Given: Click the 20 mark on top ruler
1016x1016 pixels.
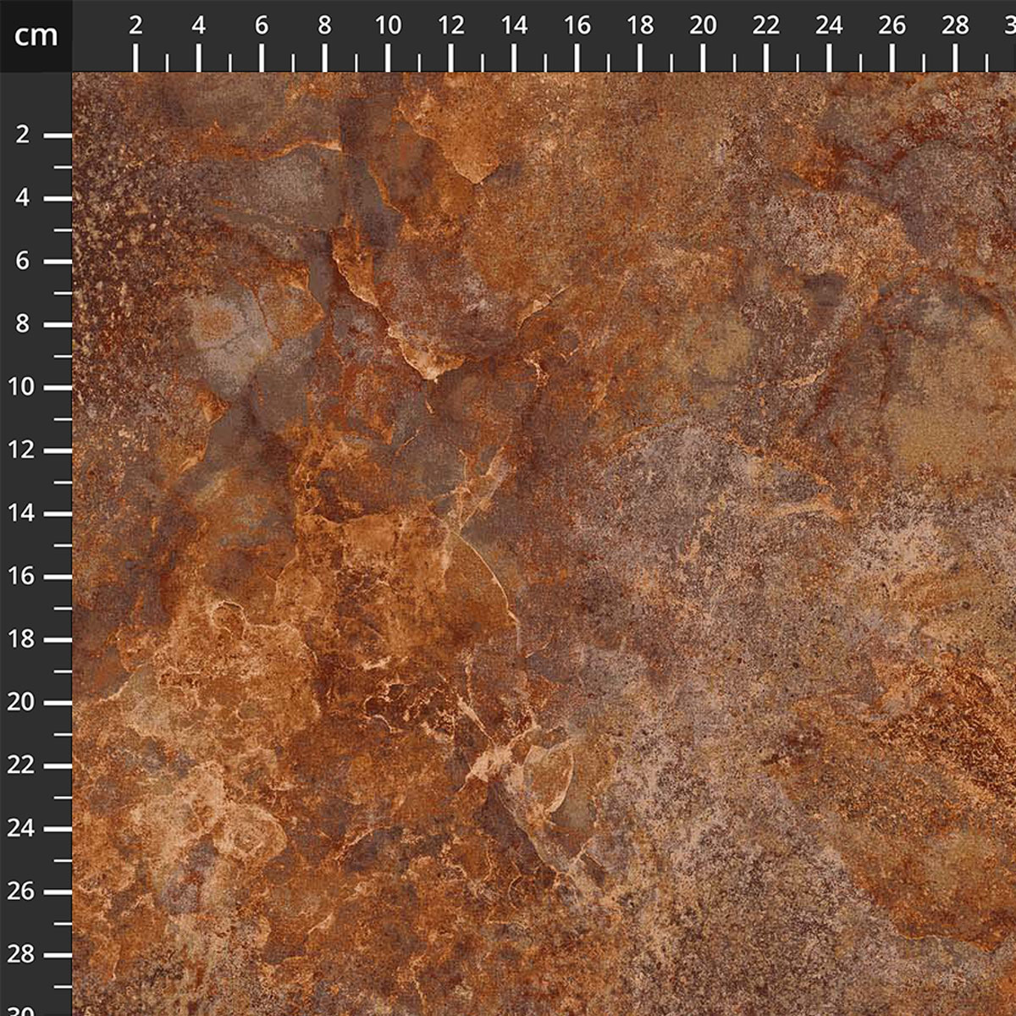Looking at the screenshot, I should (703, 26).
